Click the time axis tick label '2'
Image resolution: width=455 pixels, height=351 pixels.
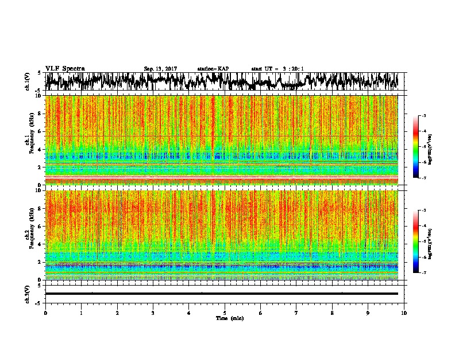coord(117,313)
